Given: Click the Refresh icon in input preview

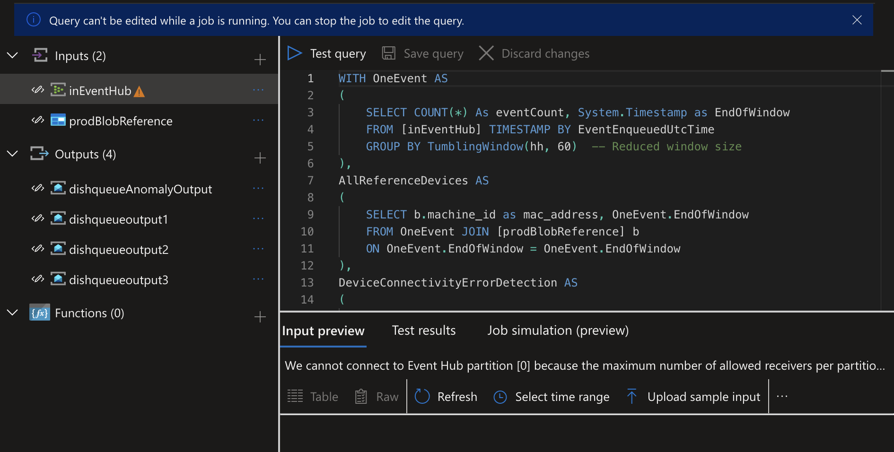Looking at the screenshot, I should (x=422, y=397).
